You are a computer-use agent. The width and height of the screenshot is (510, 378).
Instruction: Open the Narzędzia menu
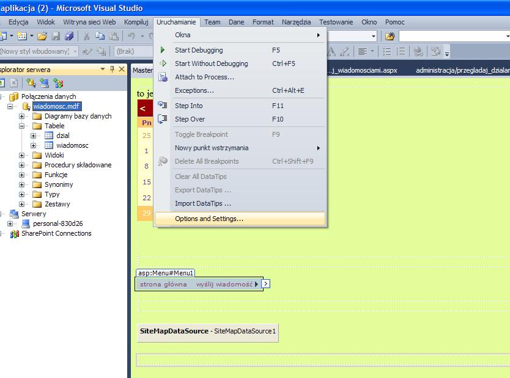(x=296, y=22)
